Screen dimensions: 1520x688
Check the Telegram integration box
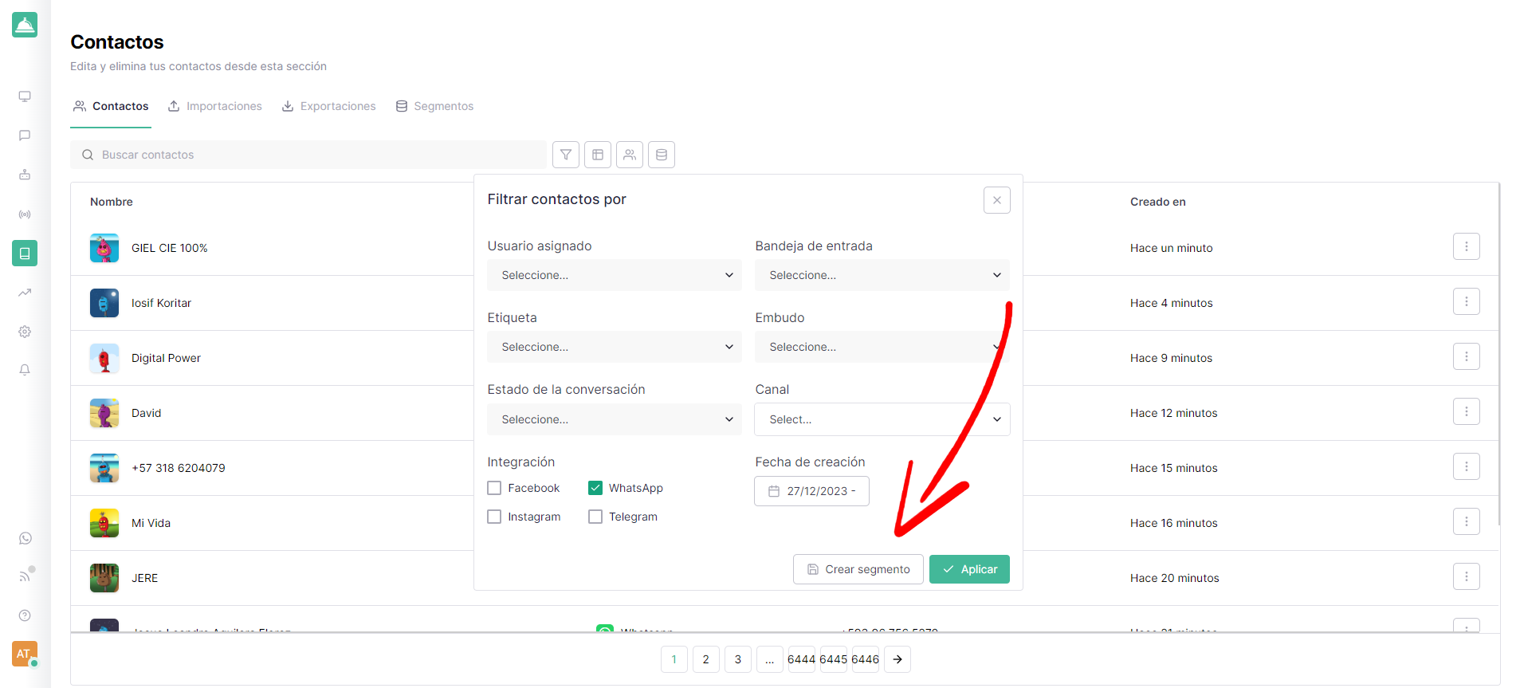[595, 517]
